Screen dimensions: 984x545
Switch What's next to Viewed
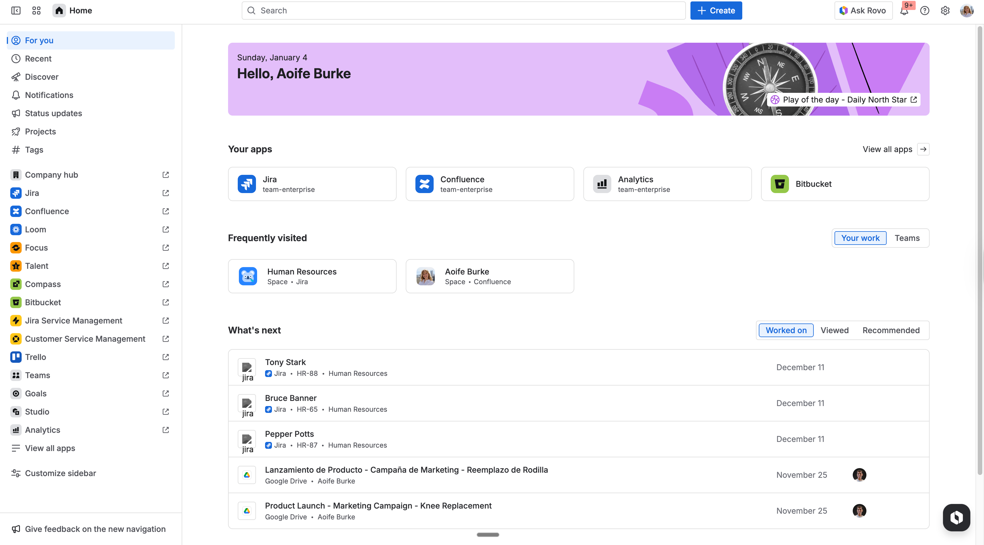pyautogui.click(x=834, y=330)
